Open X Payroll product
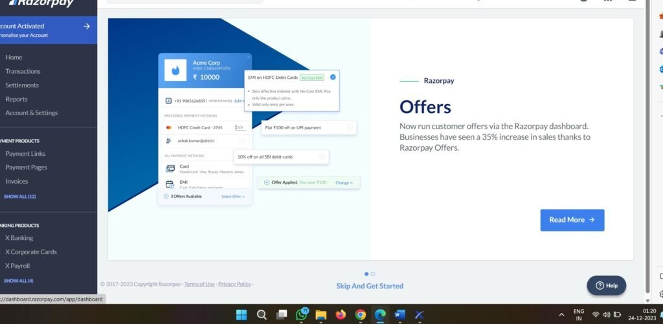The image size is (663, 324). [17, 266]
